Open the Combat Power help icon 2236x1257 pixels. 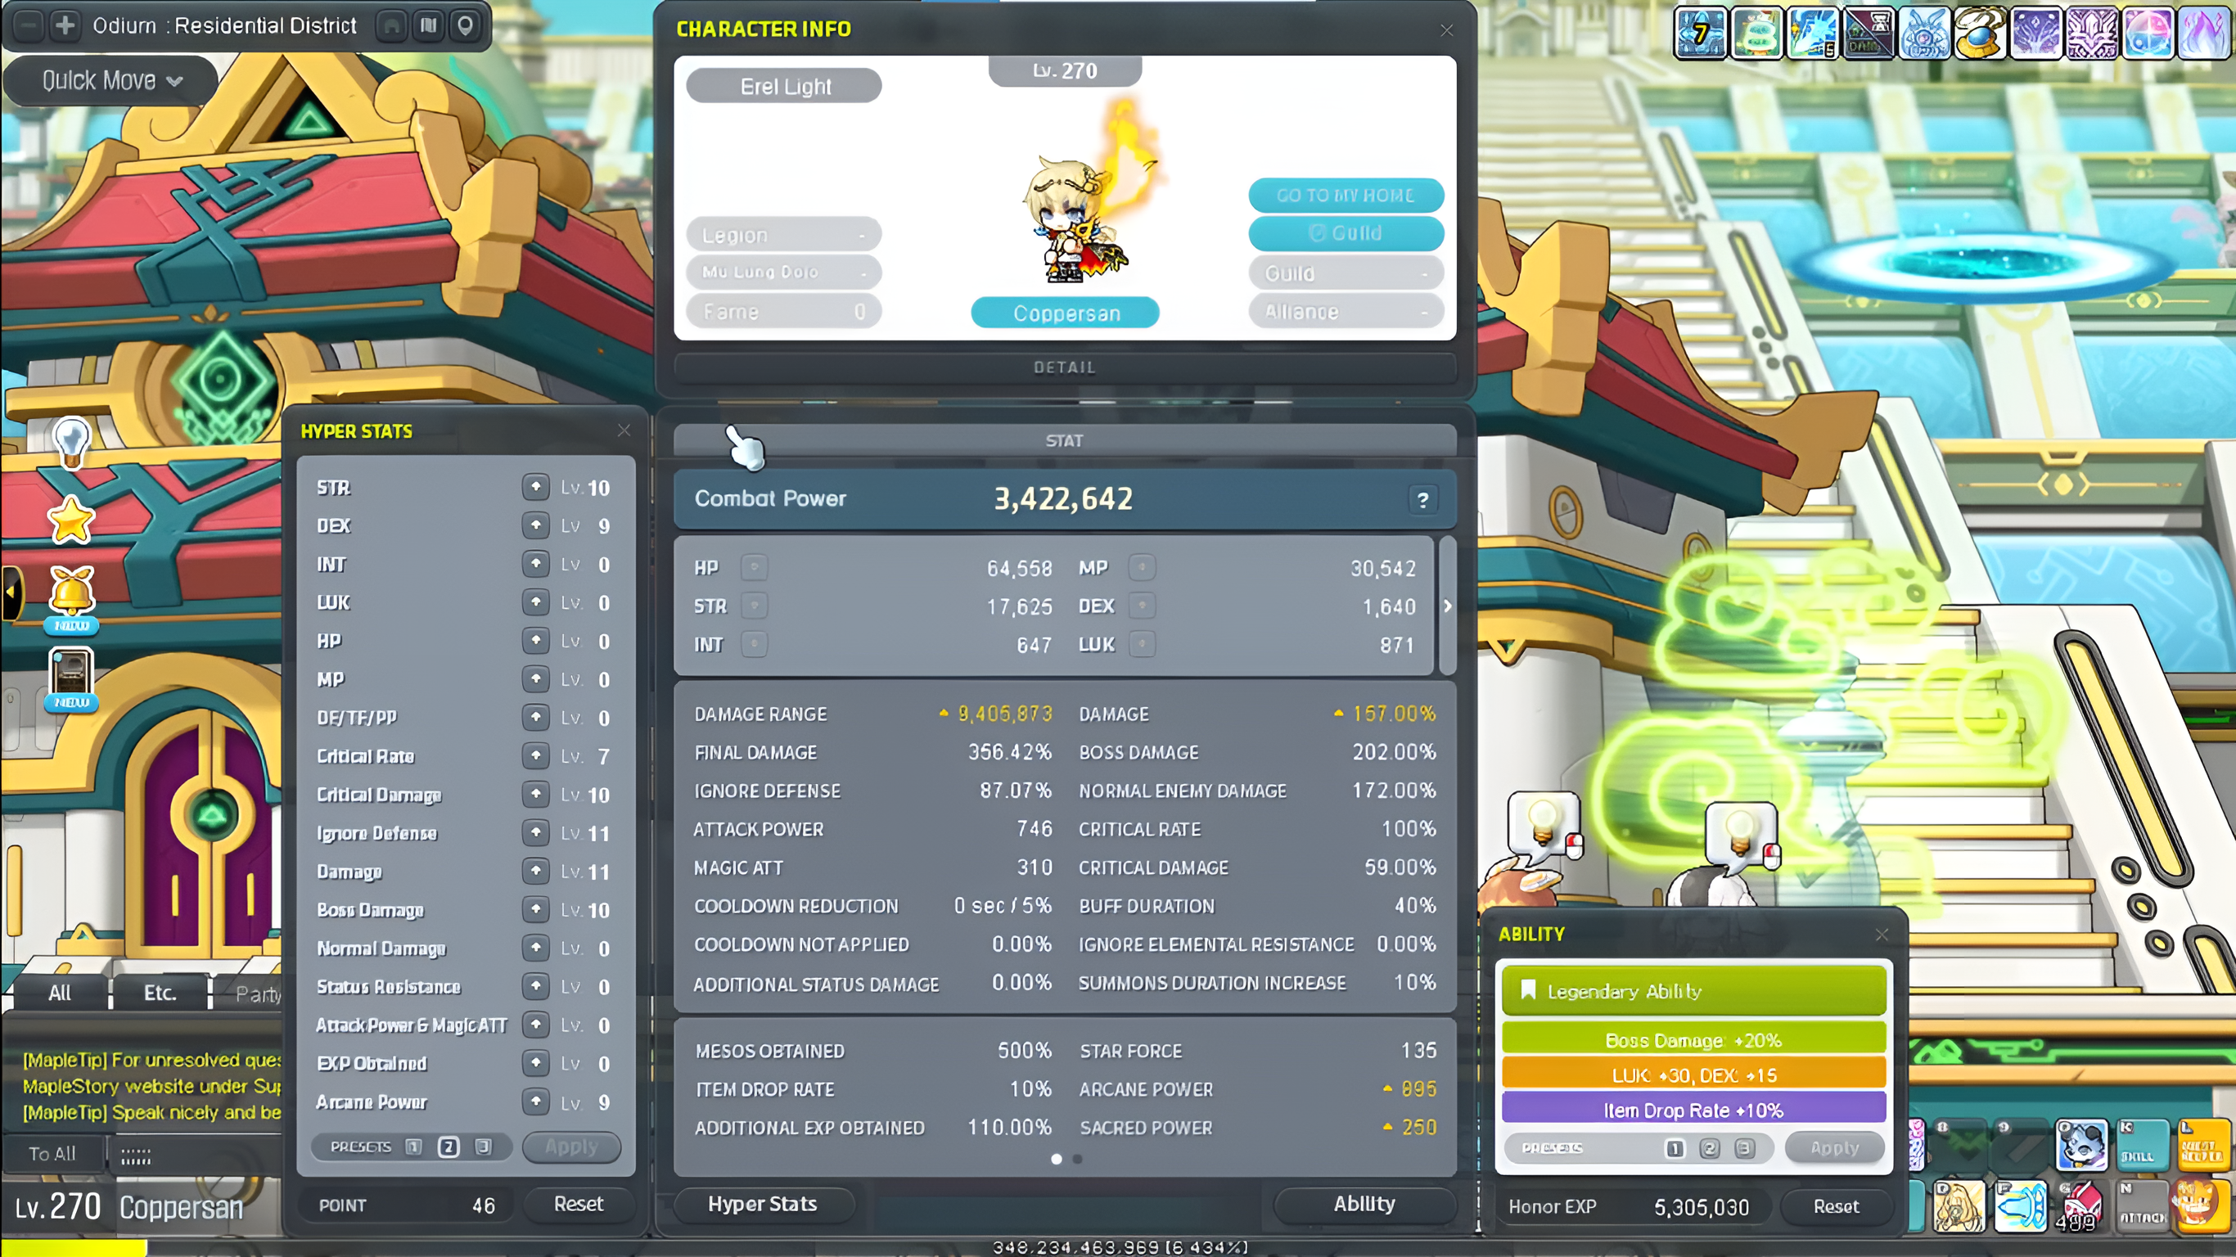1422,500
